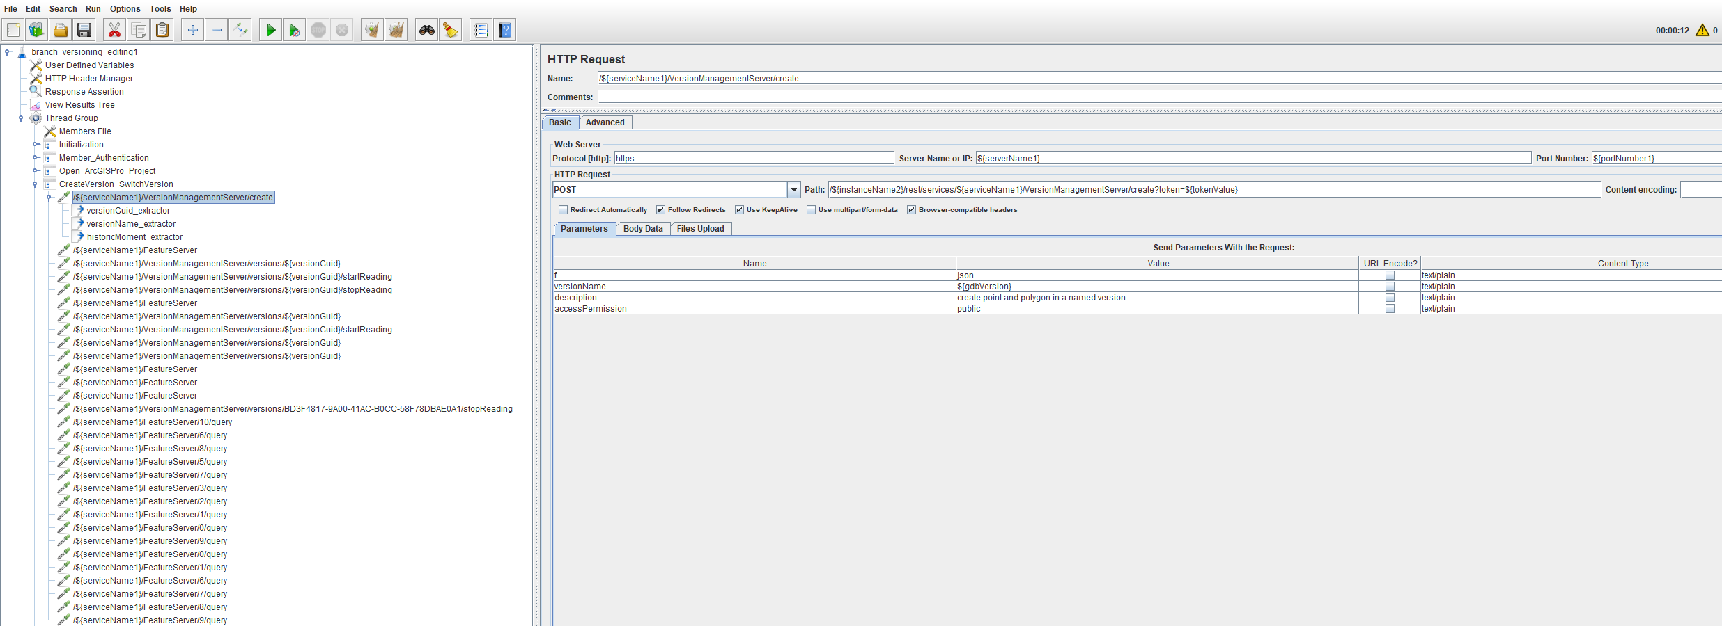Click the warning triangle error counter

[1702, 30]
